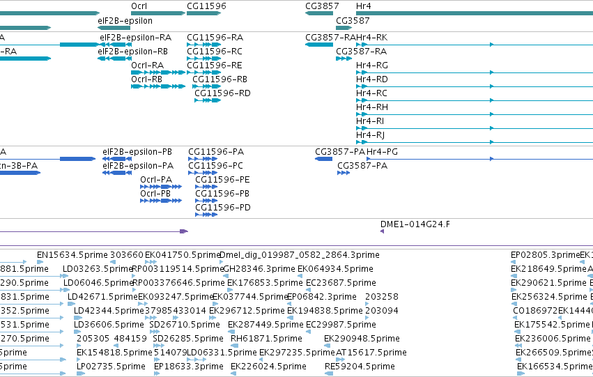Viewport: 593px width, 377px height.
Task: Select EST EN15634.5prime
Action: pyautogui.click(x=72, y=255)
